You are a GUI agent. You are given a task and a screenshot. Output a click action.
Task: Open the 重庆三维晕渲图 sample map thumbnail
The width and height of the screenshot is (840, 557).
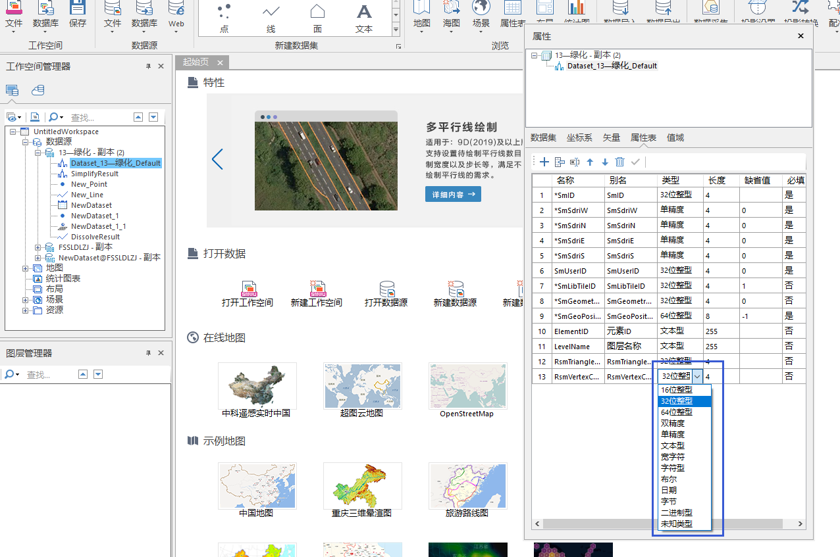coord(362,485)
